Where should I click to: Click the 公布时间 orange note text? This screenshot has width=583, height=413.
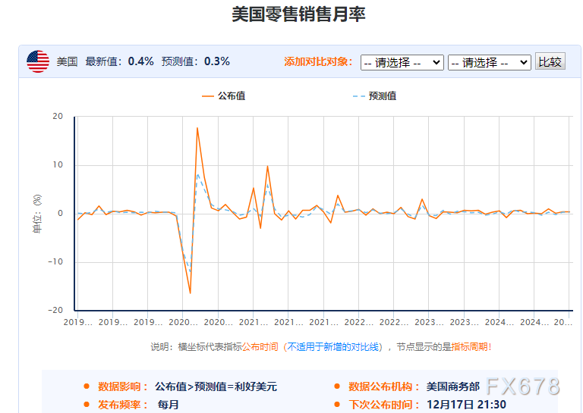[260, 347]
